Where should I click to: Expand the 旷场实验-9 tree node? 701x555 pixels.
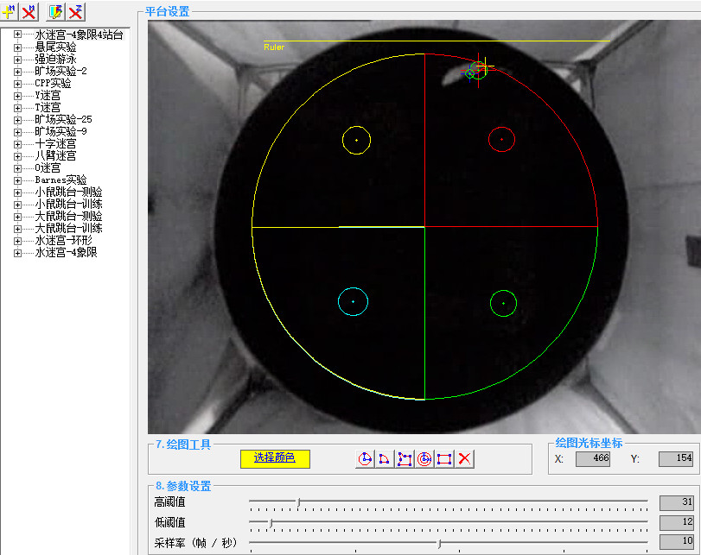(x=17, y=132)
